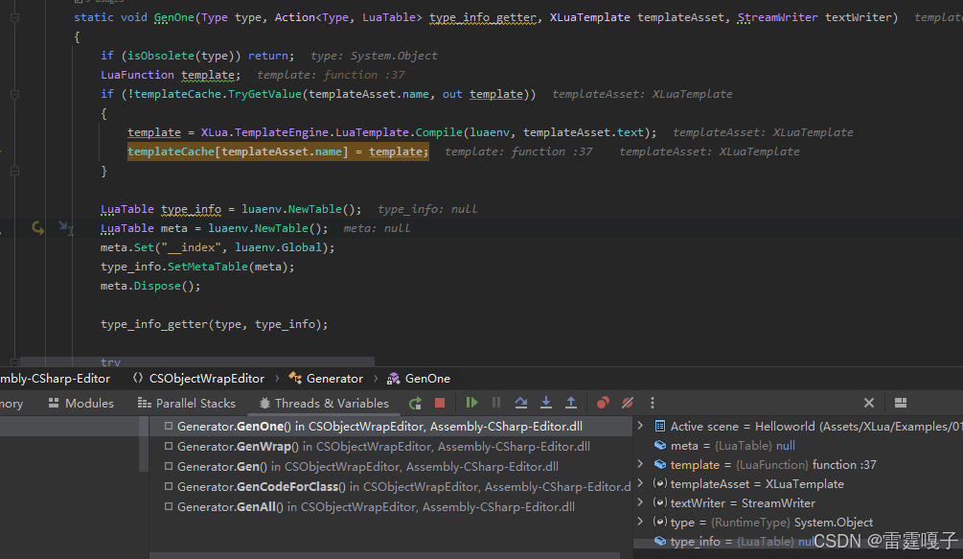Open the debug toolbar more options menu
Image resolution: width=963 pixels, height=559 pixels.
(653, 403)
